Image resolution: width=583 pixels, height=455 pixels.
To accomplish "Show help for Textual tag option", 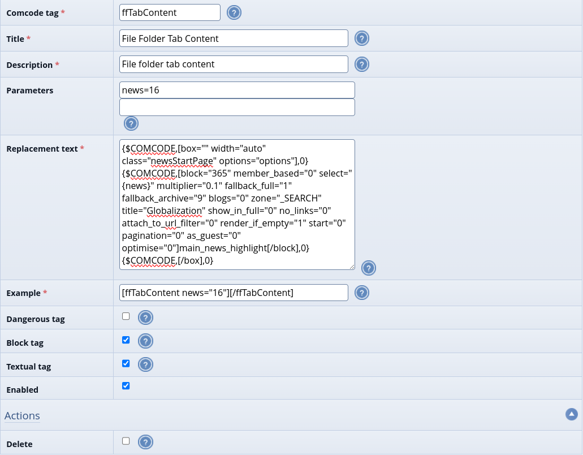I will (x=146, y=365).
